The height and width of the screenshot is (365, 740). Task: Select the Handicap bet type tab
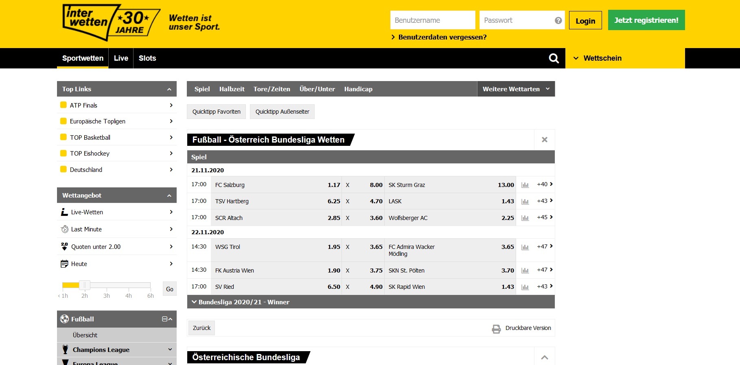[358, 89]
